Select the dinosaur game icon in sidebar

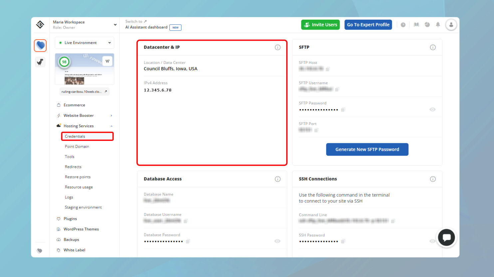(40, 62)
